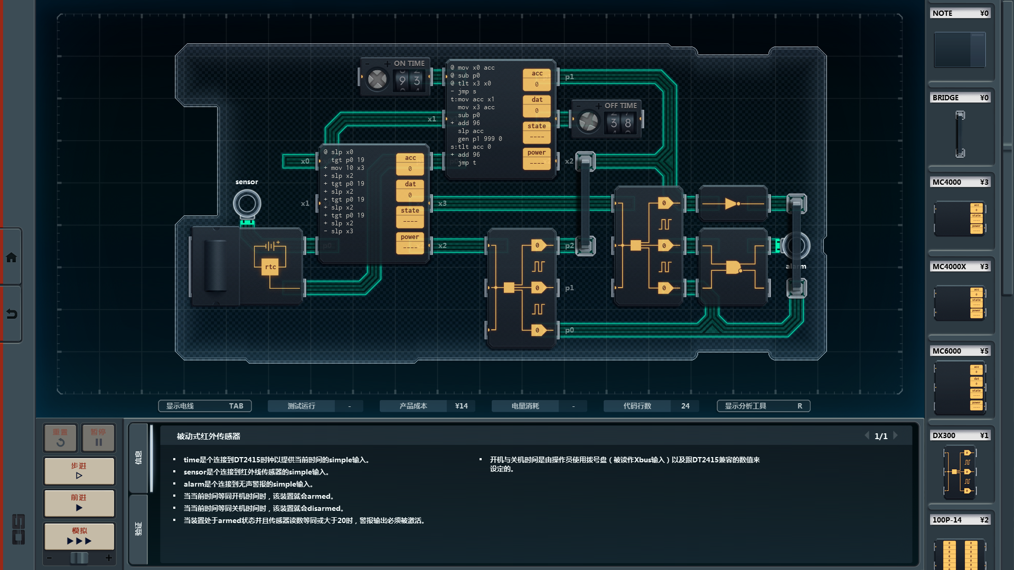Viewport: 1014px width, 570px height.
Task: Switch to the 验证 verification tab
Action: tap(138, 529)
